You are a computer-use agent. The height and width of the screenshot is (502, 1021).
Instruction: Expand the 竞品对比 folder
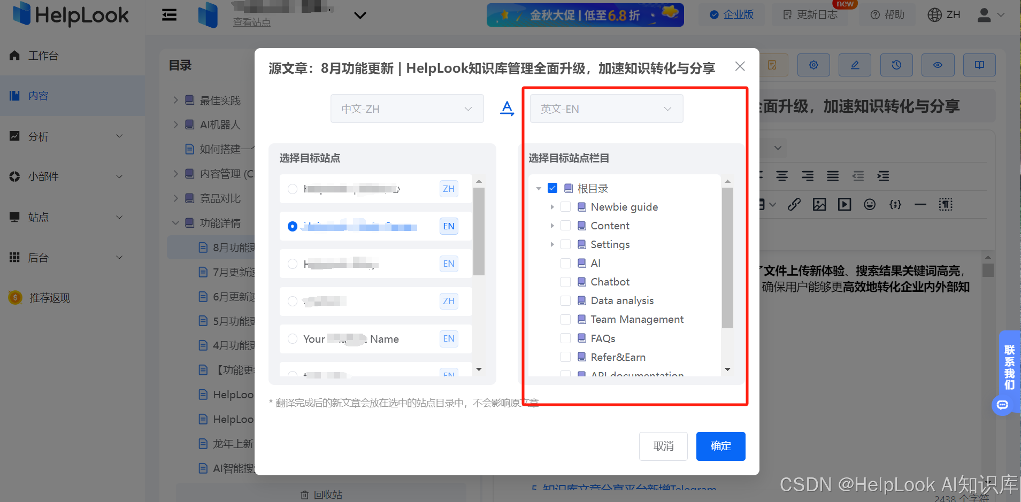[175, 198]
